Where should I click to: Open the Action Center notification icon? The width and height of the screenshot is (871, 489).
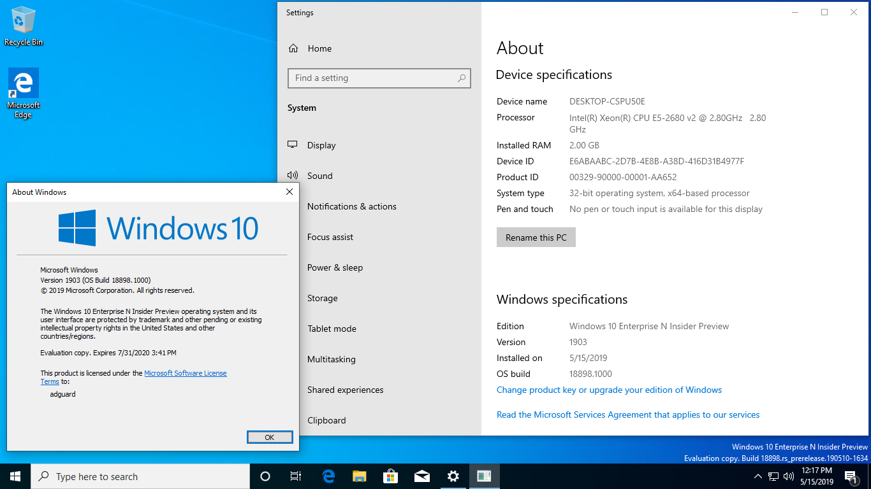851,476
